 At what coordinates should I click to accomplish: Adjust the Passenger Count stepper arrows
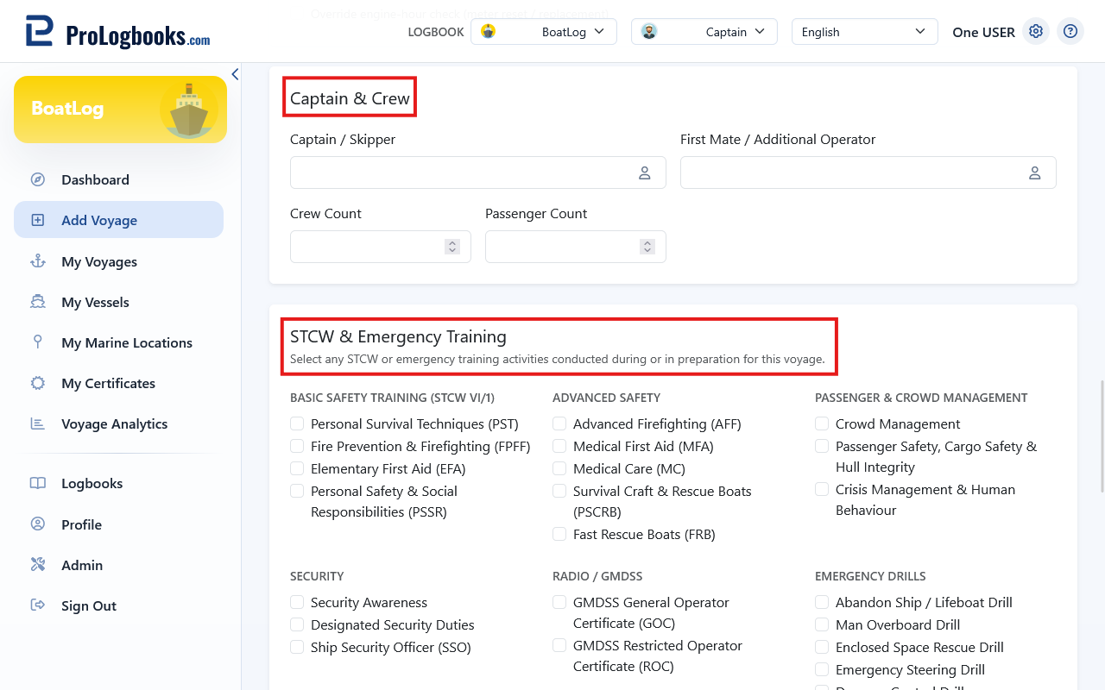click(x=647, y=247)
